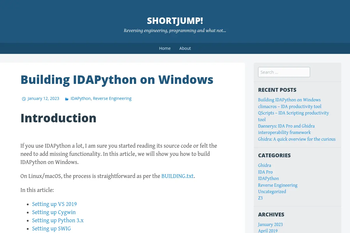Select the Z3 category
Screen dimensions: 350x233
260,198
